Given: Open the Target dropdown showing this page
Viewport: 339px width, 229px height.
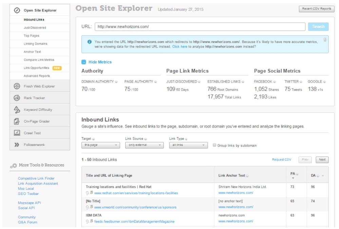Looking at the screenshot, I should tap(101, 145).
